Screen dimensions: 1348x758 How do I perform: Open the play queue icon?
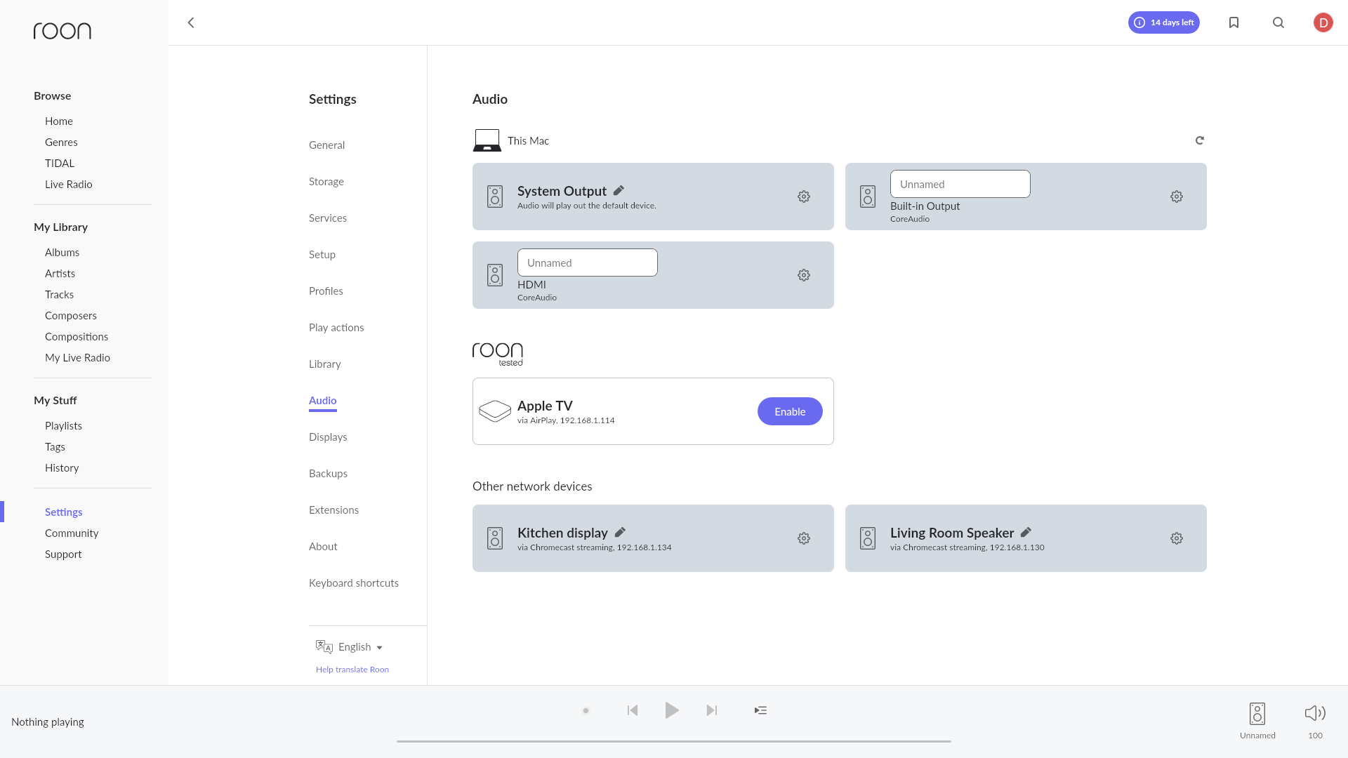point(760,710)
